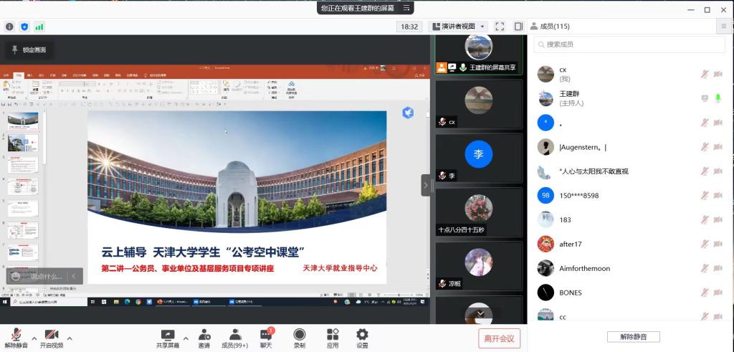Turn on camera with 开启视频
This screenshot has height=352, width=734.
pyautogui.click(x=51, y=338)
